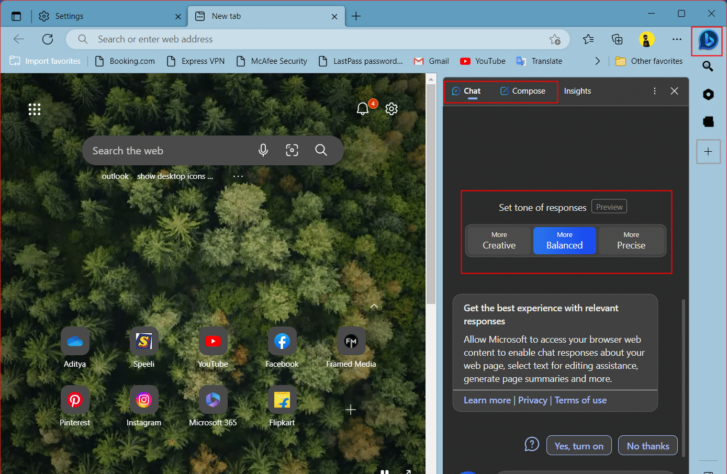This screenshot has width=727, height=474.
Task: Select the outlook recent search suggestion
Action: [x=115, y=176]
